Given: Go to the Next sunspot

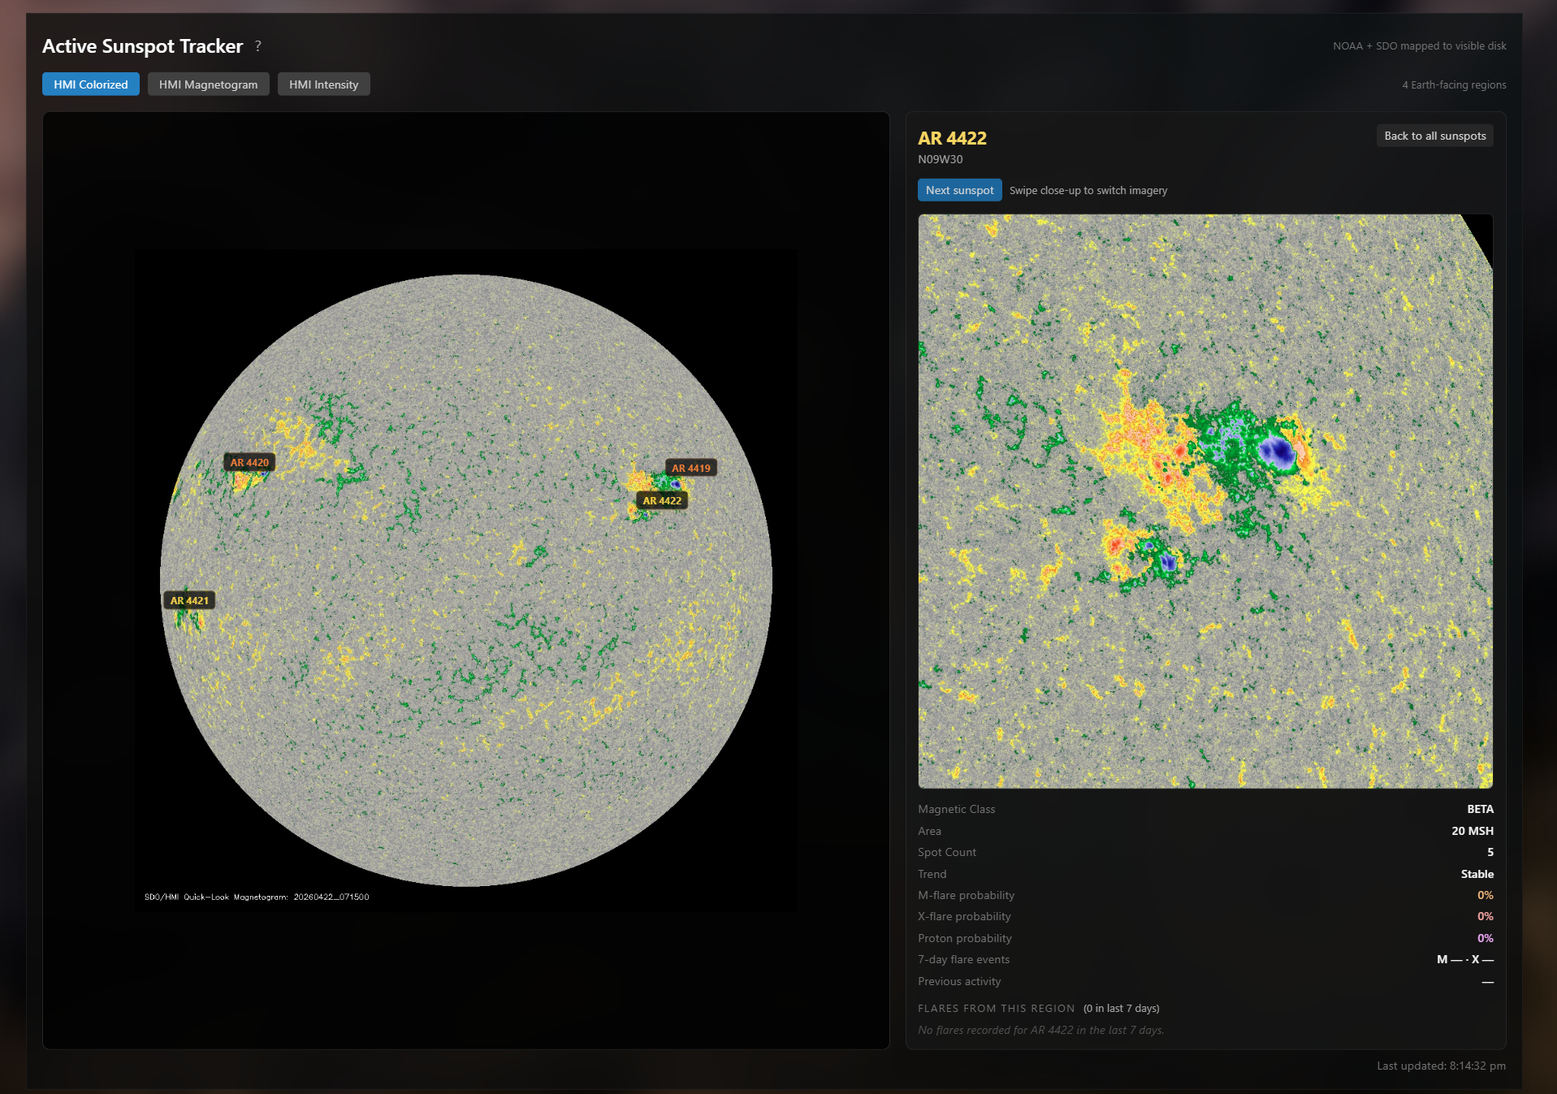Looking at the screenshot, I should coord(960,190).
